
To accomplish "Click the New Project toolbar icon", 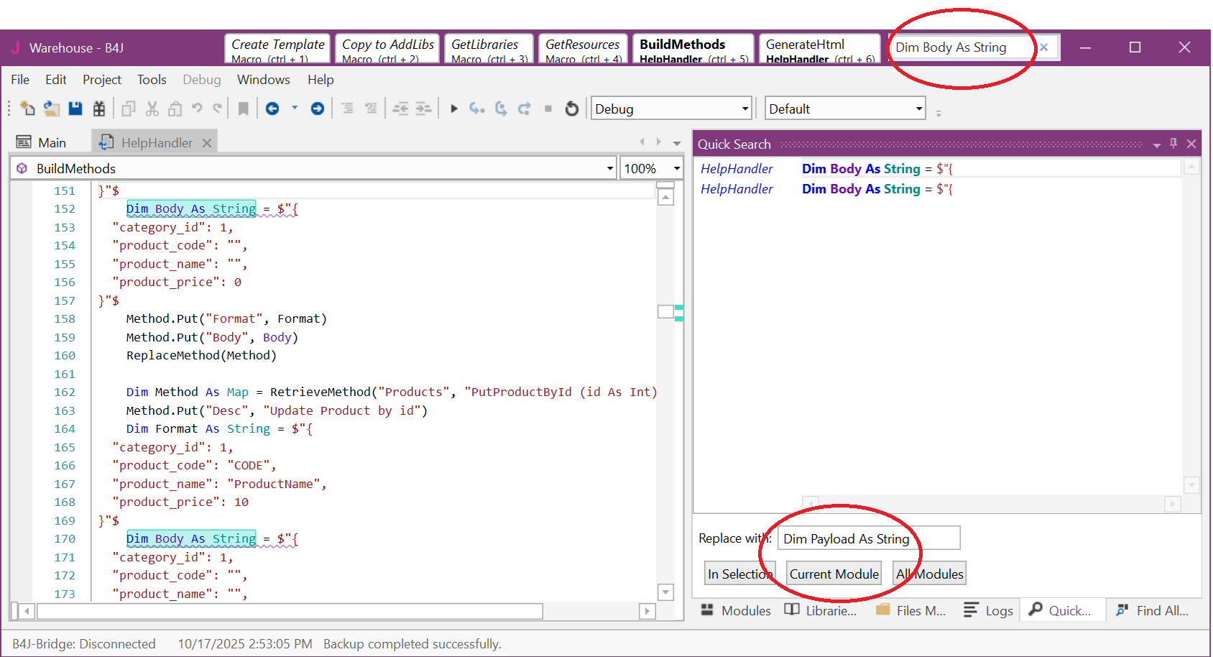I will (x=27, y=109).
